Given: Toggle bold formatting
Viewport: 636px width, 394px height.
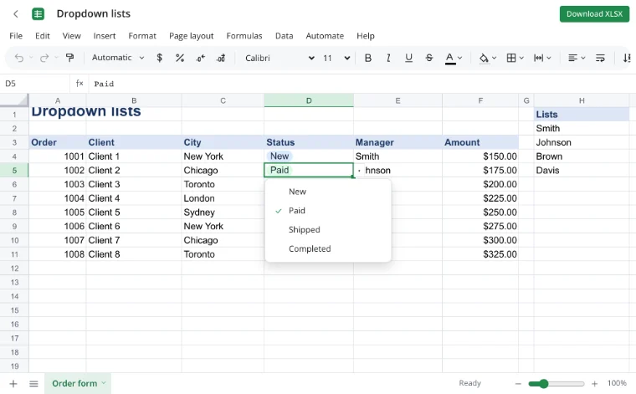Looking at the screenshot, I should (368, 58).
